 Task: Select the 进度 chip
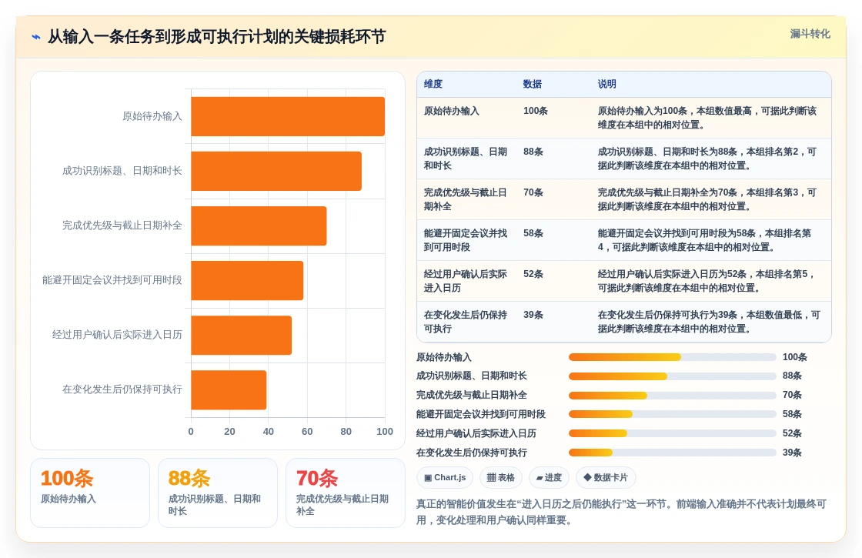(549, 478)
